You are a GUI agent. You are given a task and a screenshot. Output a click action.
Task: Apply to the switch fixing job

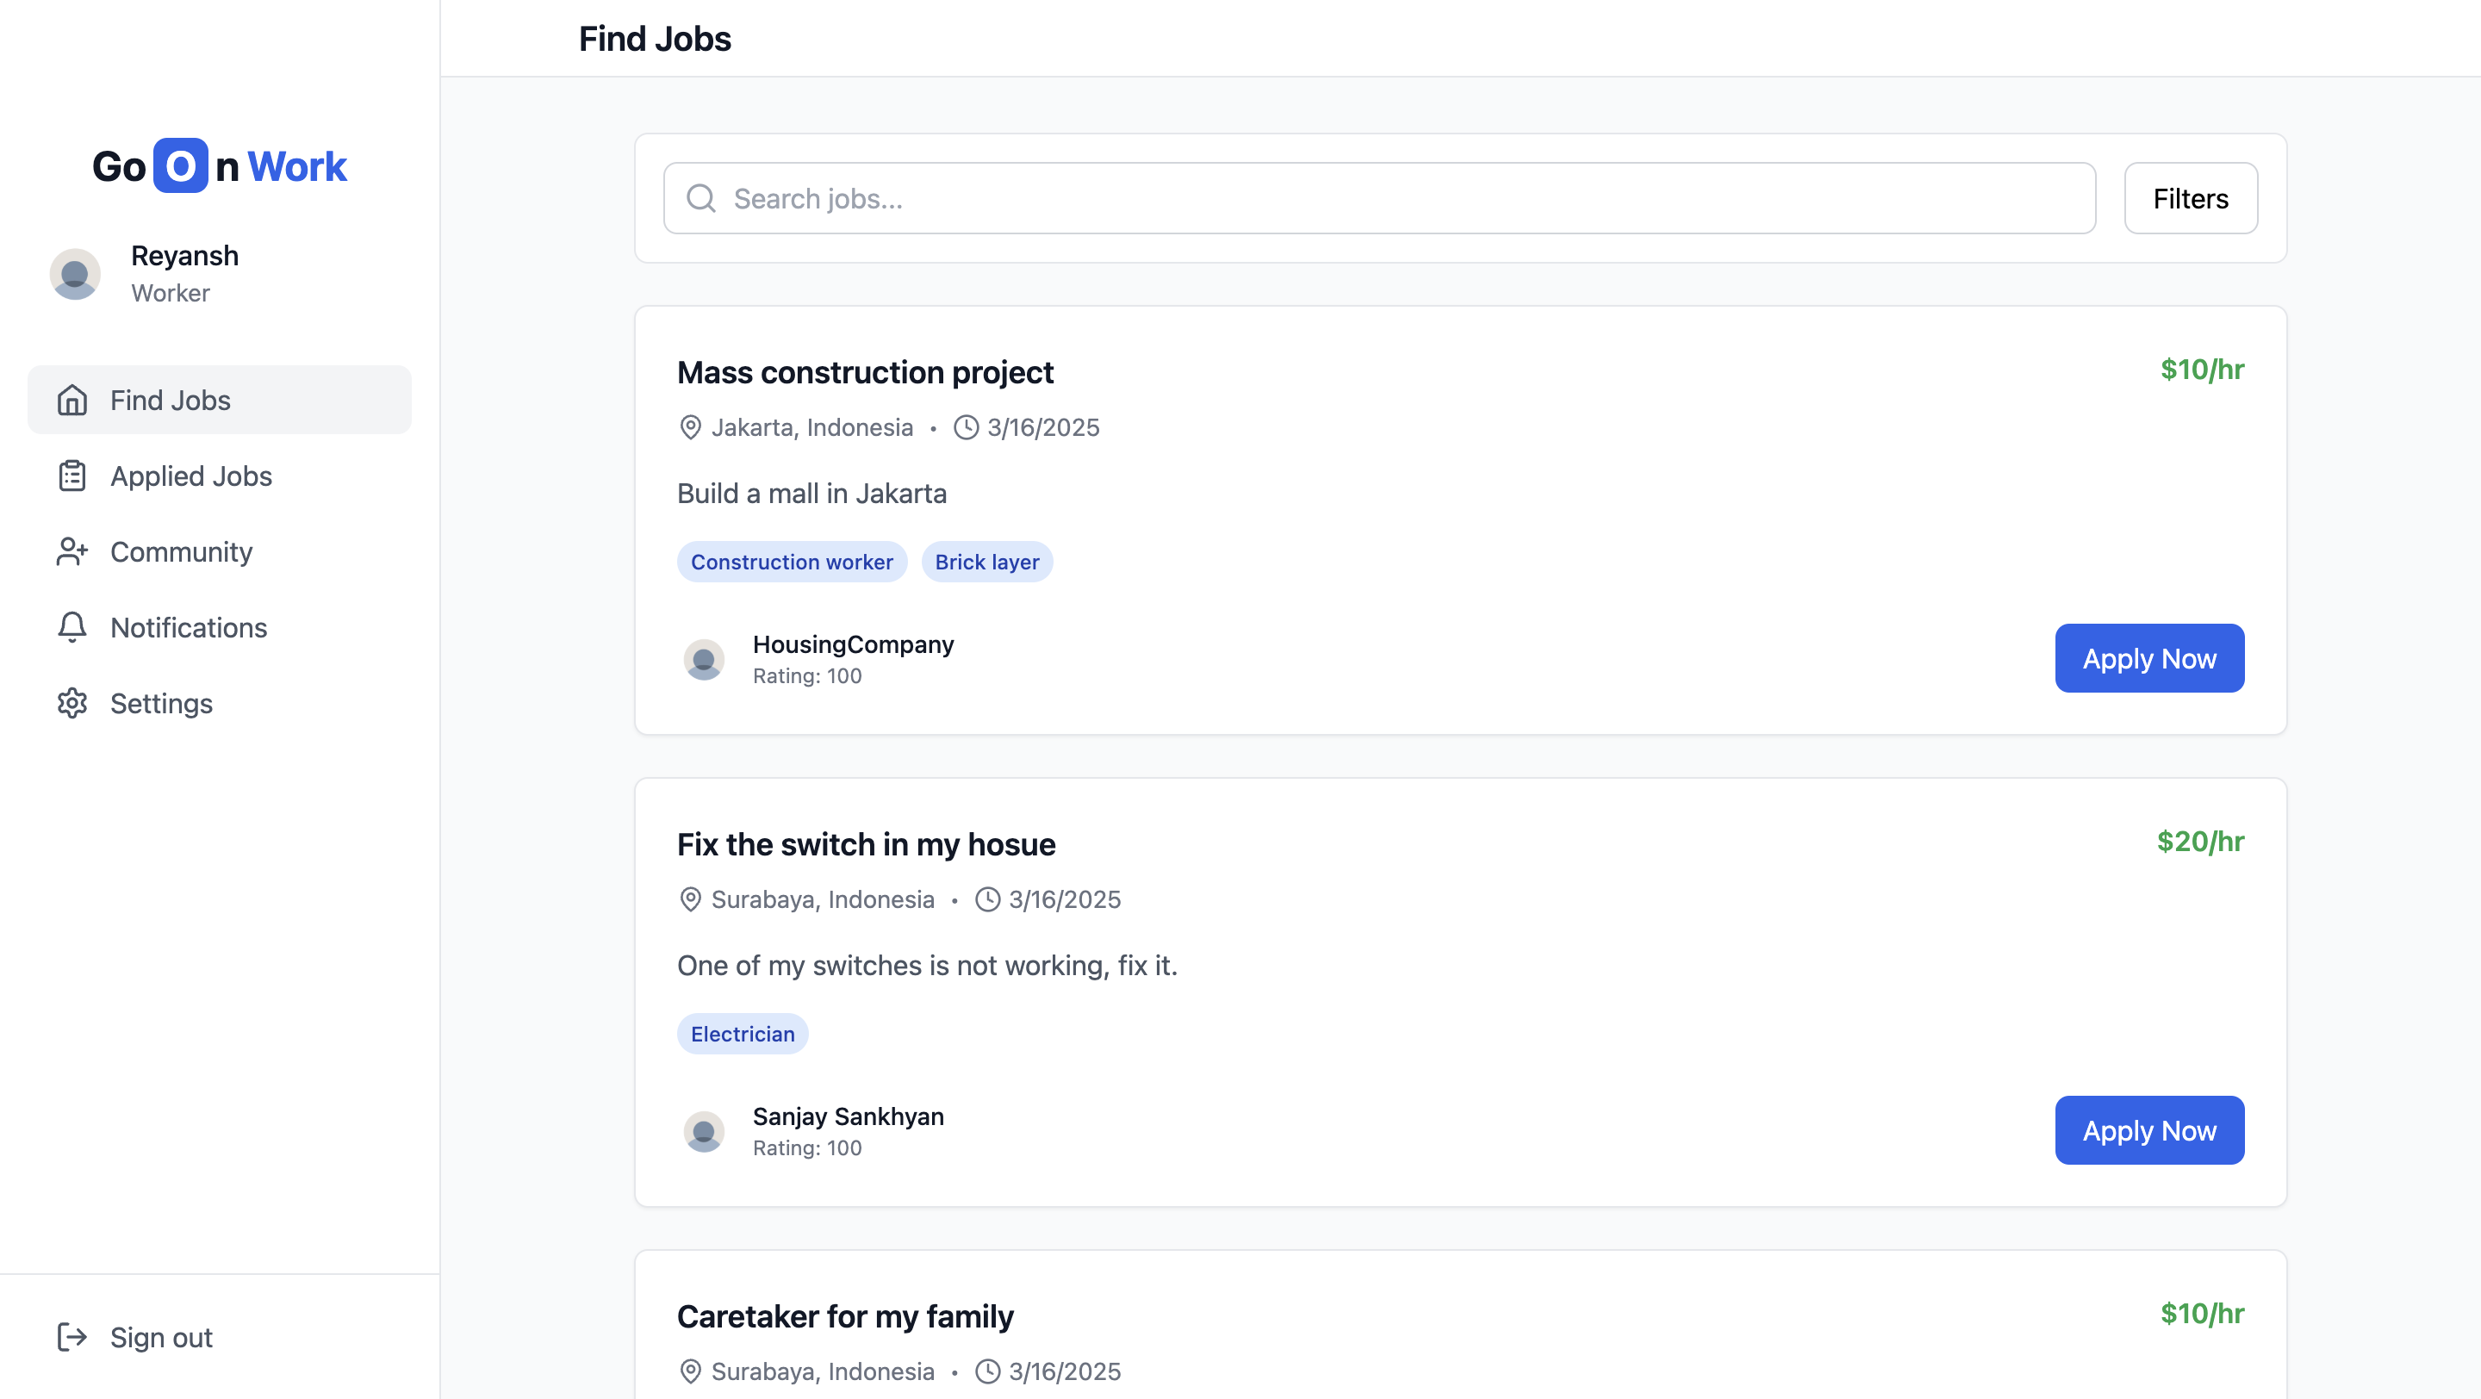point(2148,1130)
